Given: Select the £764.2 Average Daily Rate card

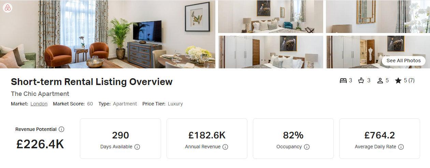Looking at the screenshot, I should [x=379, y=138].
